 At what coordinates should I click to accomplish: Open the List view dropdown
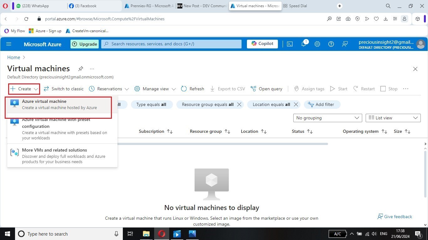click(x=393, y=118)
